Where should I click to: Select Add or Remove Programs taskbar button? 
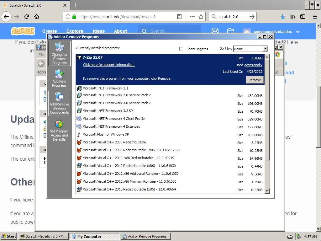point(145,236)
